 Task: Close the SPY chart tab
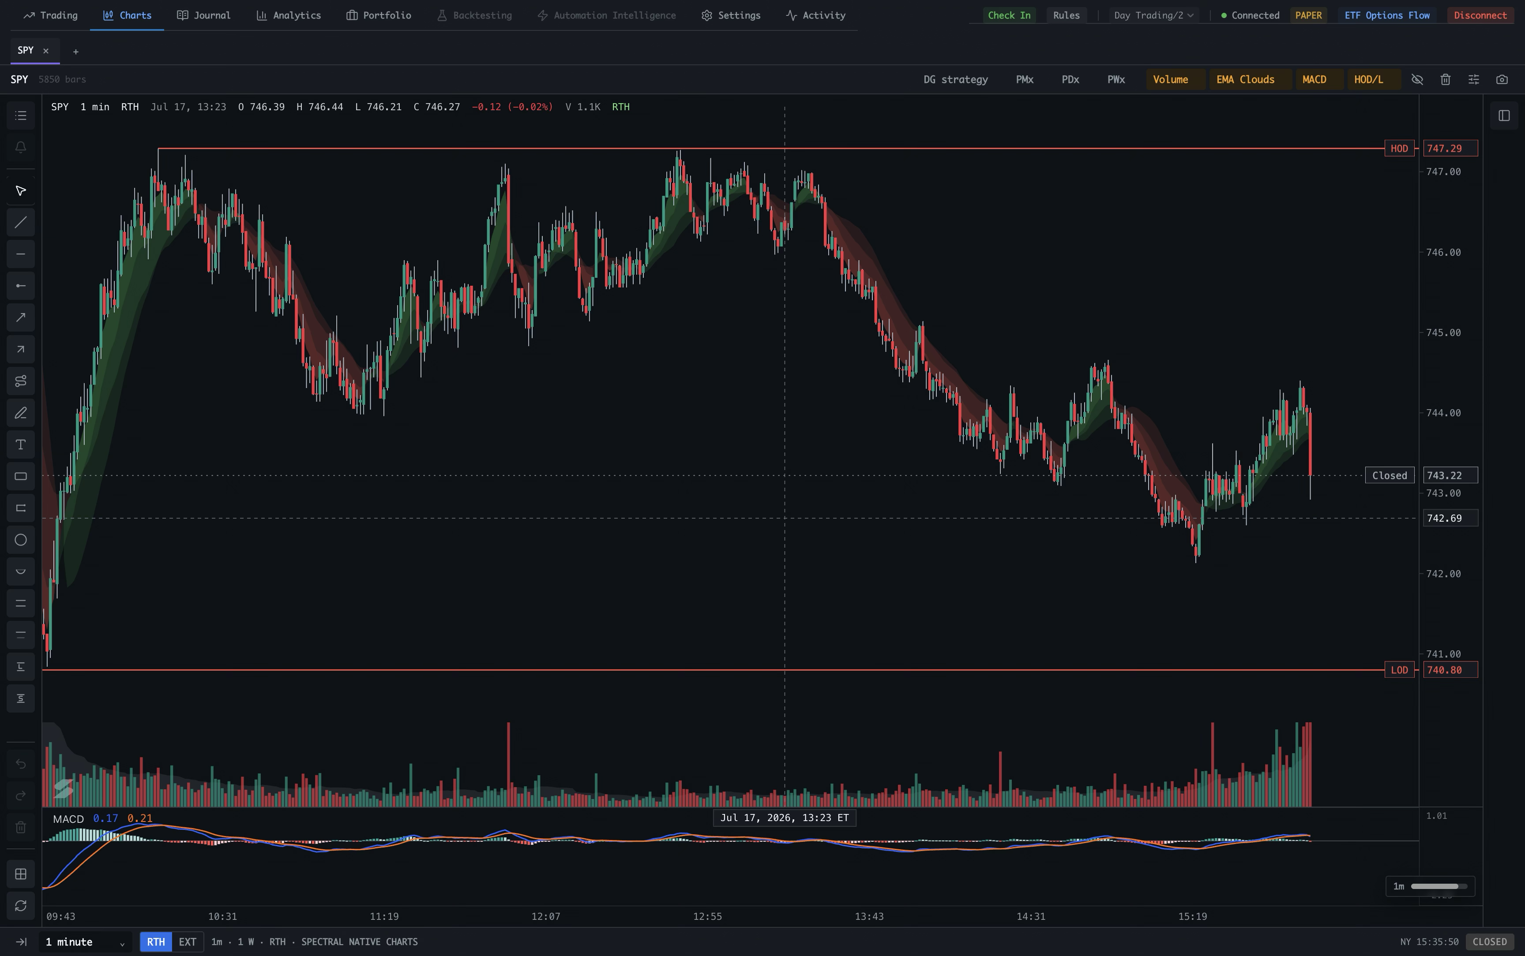coord(45,51)
